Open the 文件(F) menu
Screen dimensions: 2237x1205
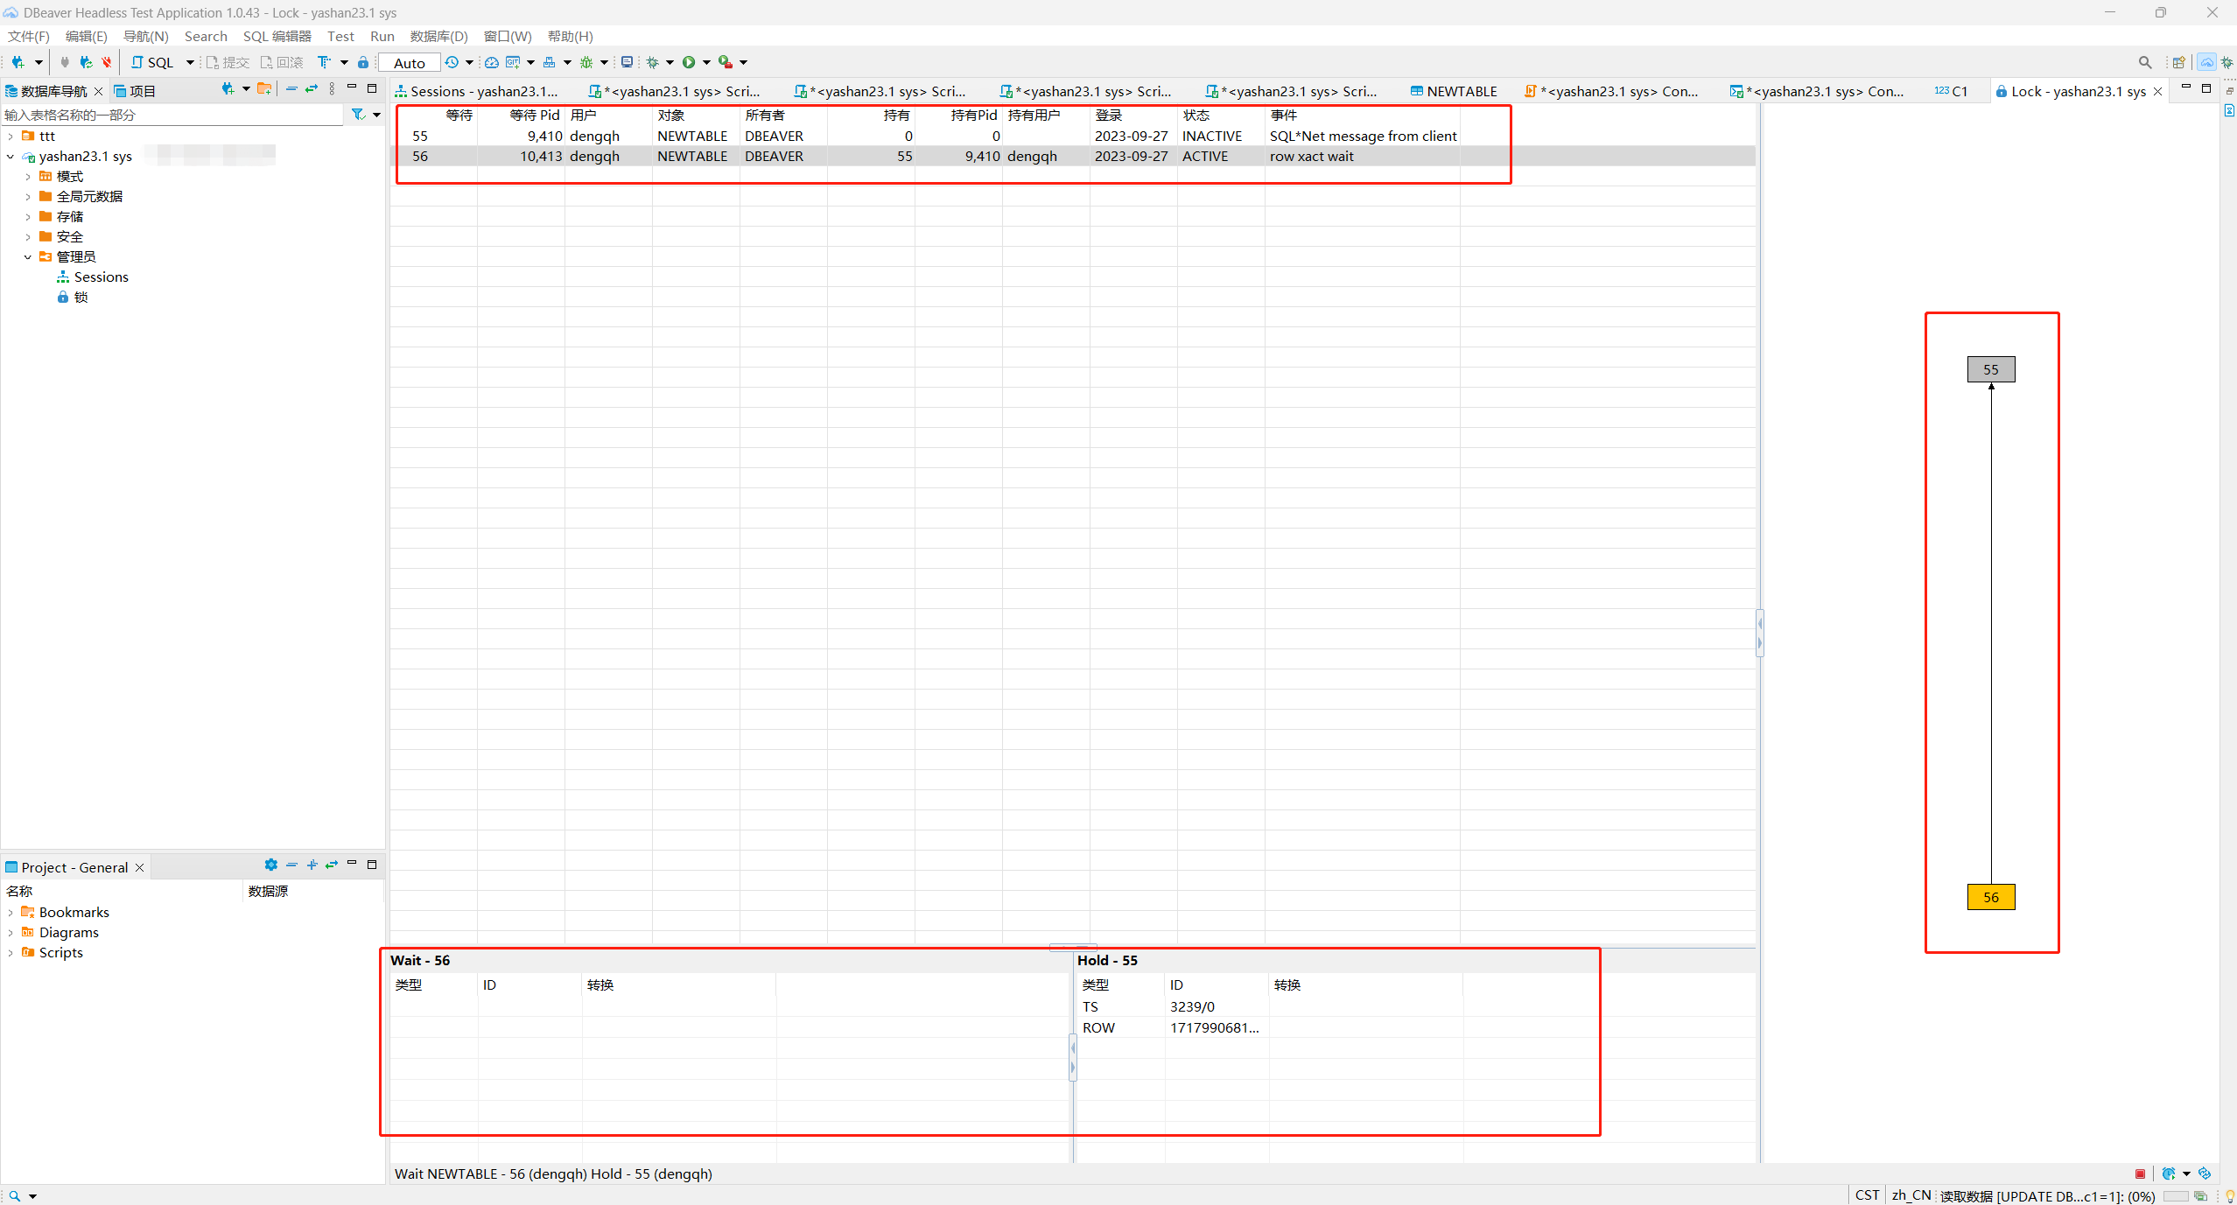[29, 36]
